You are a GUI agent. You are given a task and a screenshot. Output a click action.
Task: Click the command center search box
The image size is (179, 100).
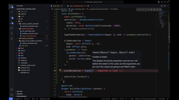coord(93,2)
